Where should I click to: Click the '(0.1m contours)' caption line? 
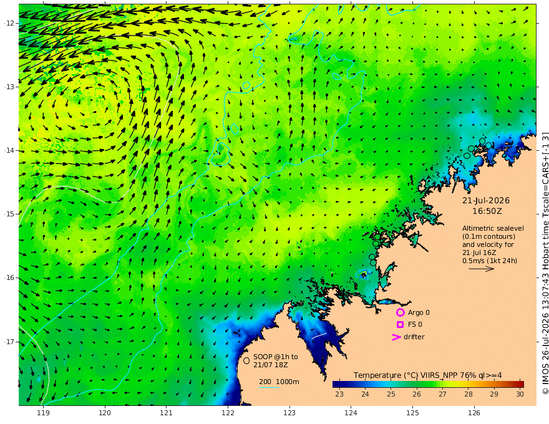click(488, 236)
